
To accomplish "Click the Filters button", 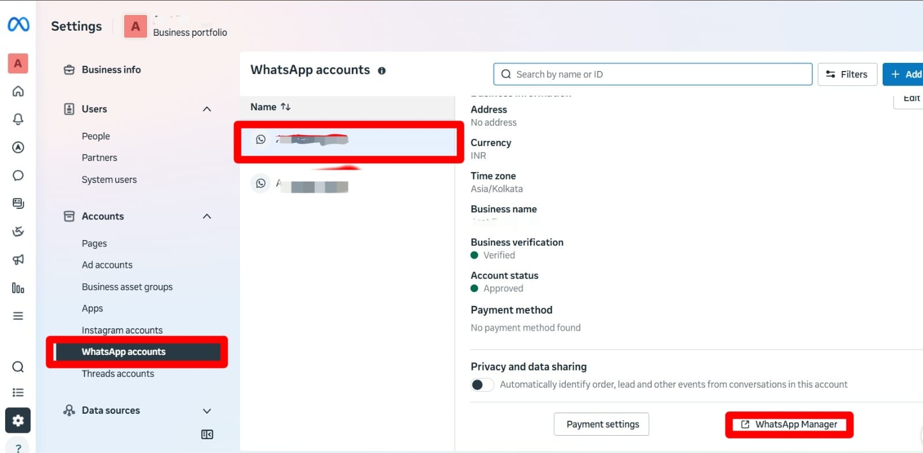I will [847, 74].
